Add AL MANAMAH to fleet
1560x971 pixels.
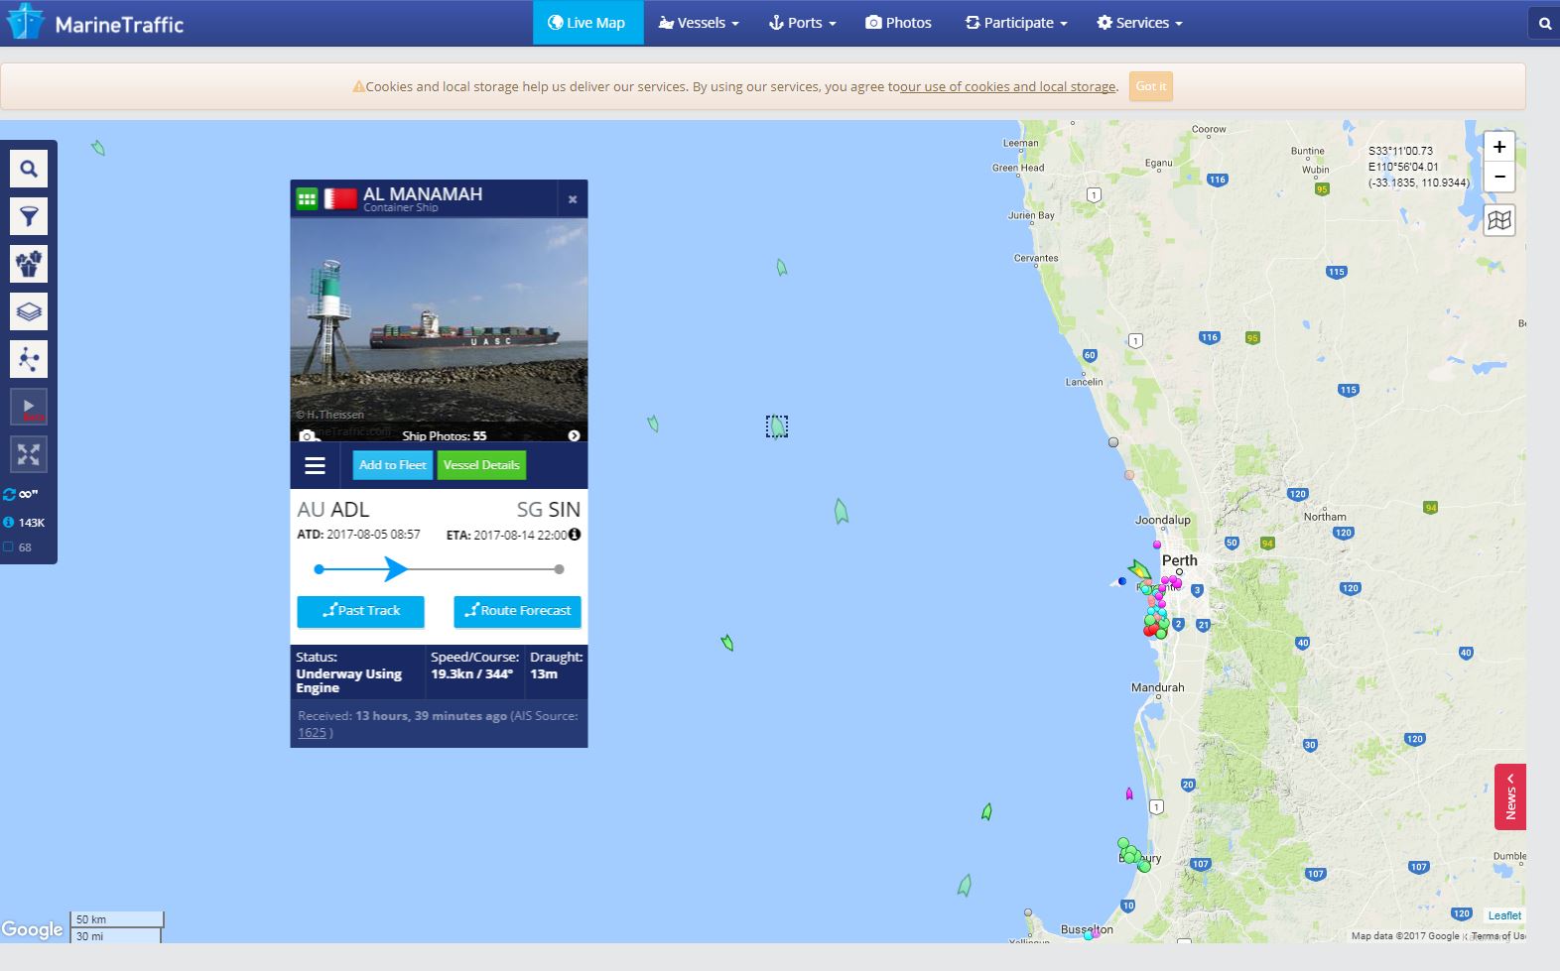pos(392,465)
